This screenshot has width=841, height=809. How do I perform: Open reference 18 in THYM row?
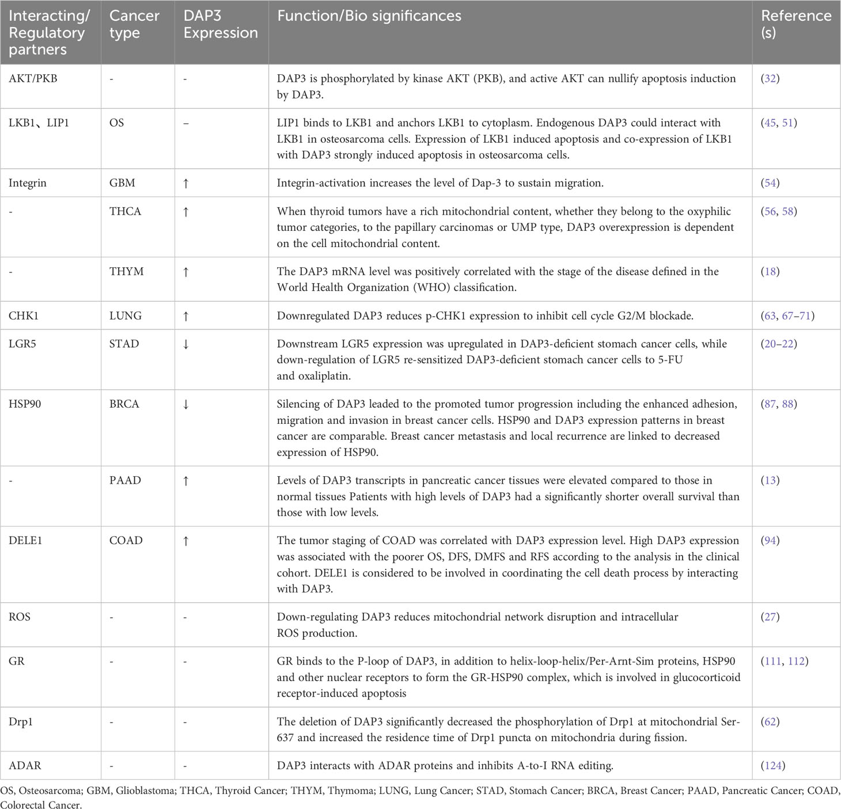pyautogui.click(x=770, y=271)
